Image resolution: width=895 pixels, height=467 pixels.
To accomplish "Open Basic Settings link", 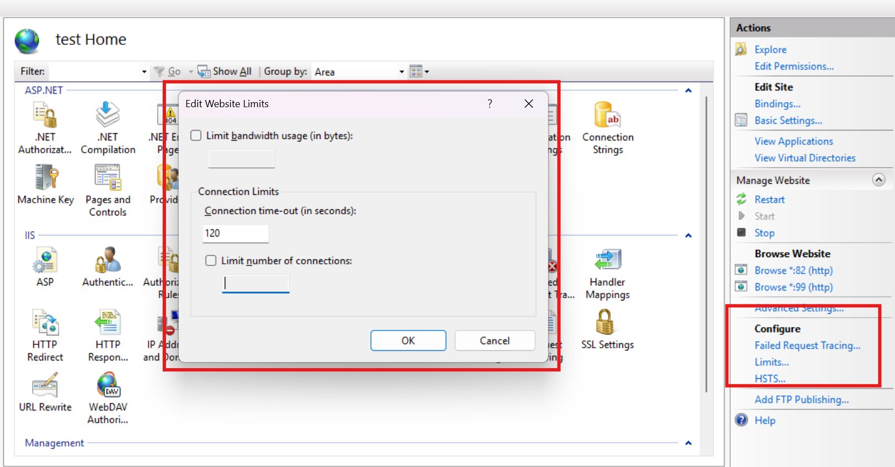I will pyautogui.click(x=788, y=120).
